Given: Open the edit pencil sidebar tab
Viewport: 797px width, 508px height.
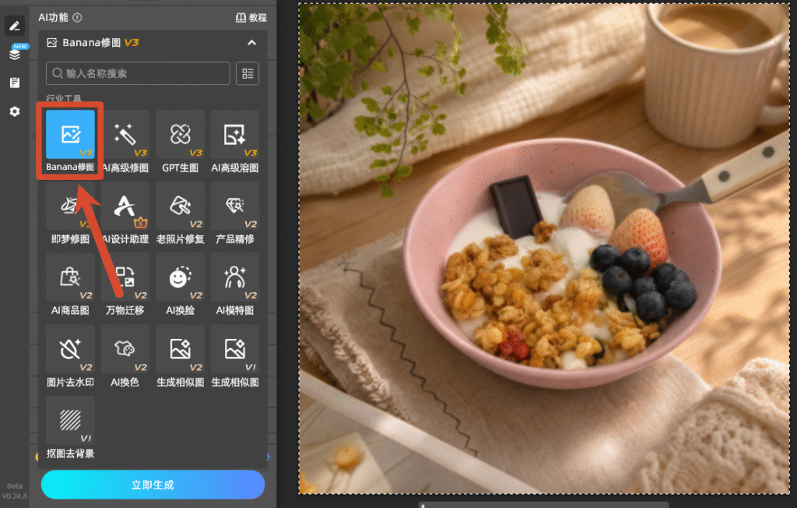Looking at the screenshot, I should pos(14,26).
